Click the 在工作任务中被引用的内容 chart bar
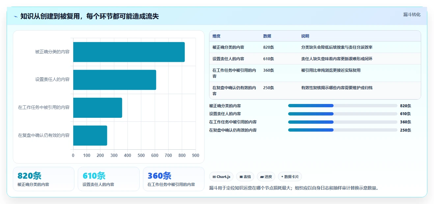This screenshot has width=434, height=204. (x=97, y=108)
